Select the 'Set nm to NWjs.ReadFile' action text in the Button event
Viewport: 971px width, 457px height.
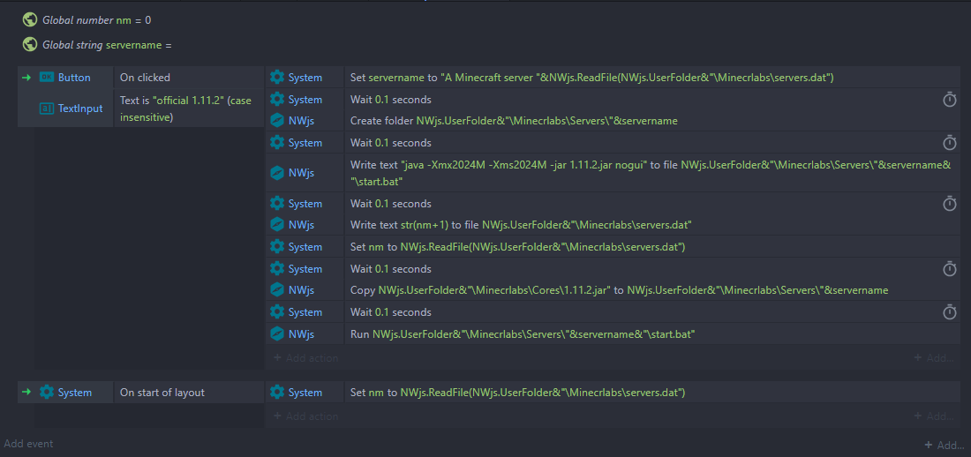click(x=517, y=246)
